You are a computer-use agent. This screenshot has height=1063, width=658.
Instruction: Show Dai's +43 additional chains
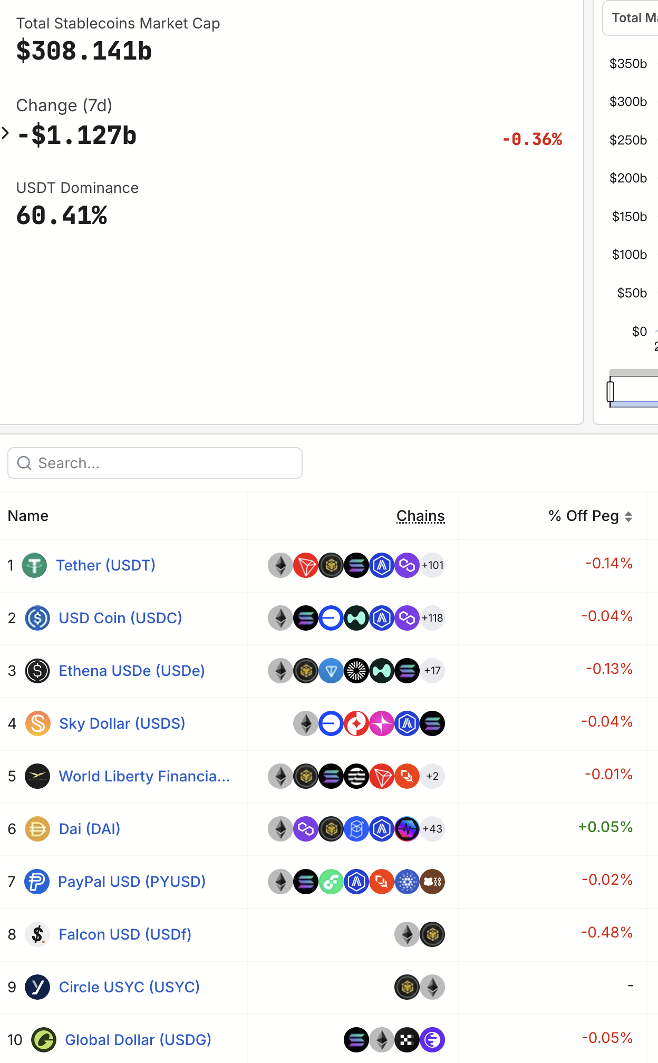tap(432, 829)
